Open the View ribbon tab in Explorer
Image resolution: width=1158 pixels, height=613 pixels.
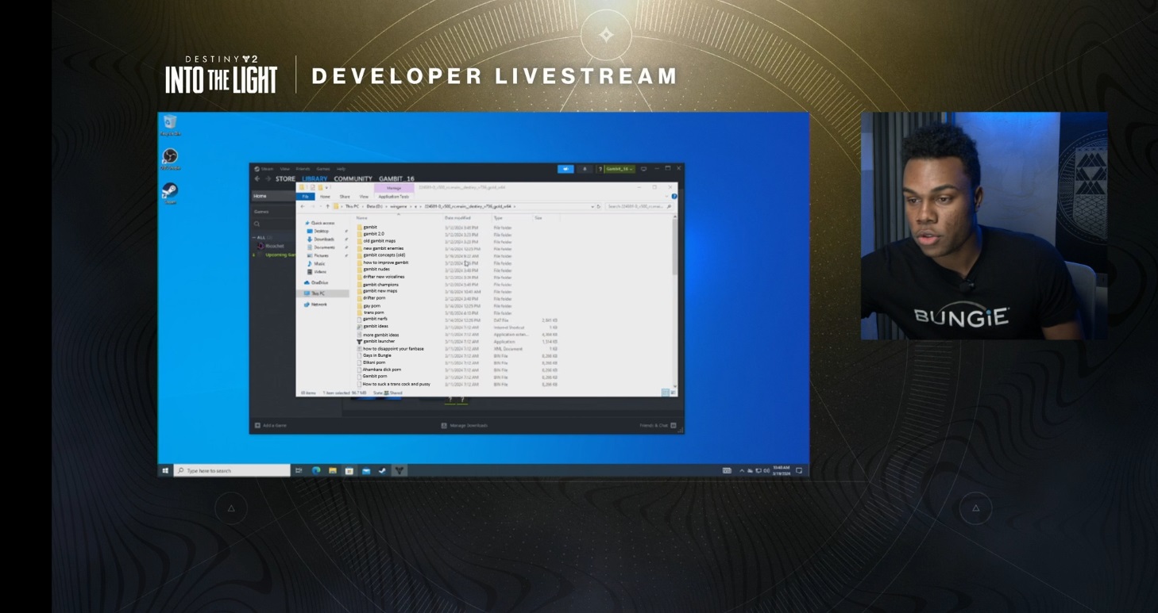[x=364, y=197]
